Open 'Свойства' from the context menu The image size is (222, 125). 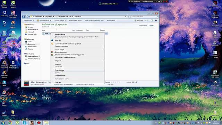78,82
